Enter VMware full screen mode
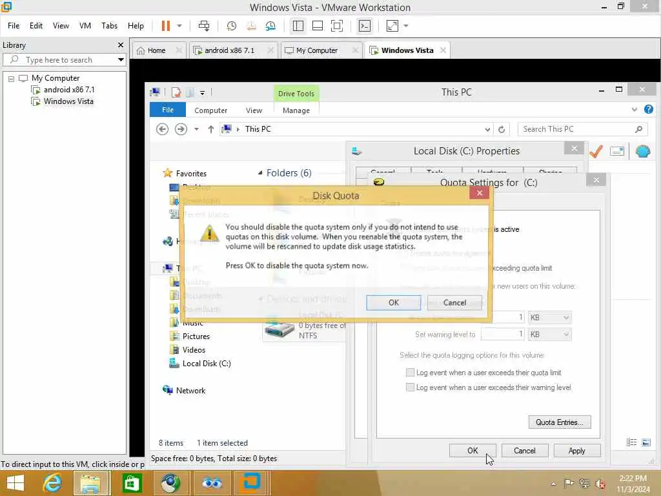The height and width of the screenshot is (496, 661). 337,26
